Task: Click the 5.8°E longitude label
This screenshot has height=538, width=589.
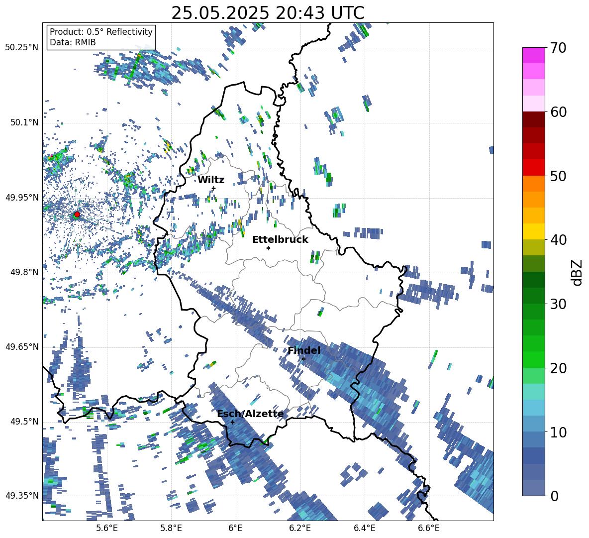Action: point(171,528)
